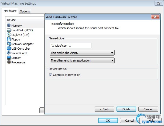
Task: Click the Floppy disk icon
Action: point(9,39)
